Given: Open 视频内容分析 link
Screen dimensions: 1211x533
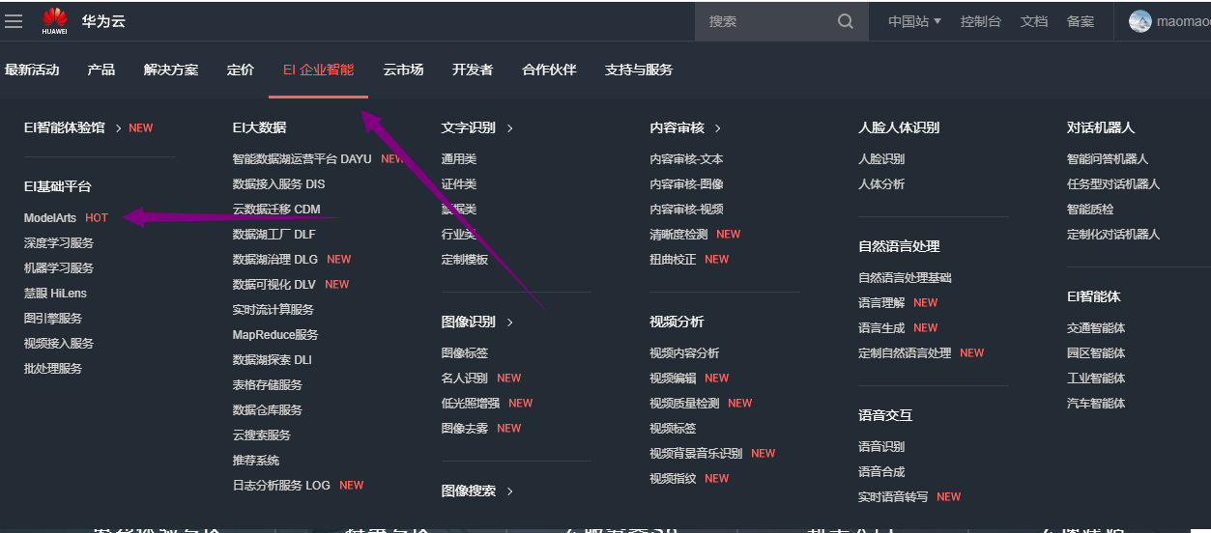Looking at the screenshot, I should [x=685, y=352].
